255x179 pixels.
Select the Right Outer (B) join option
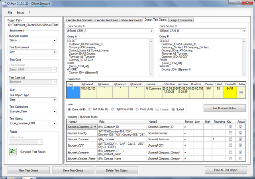[x=112, y=109]
